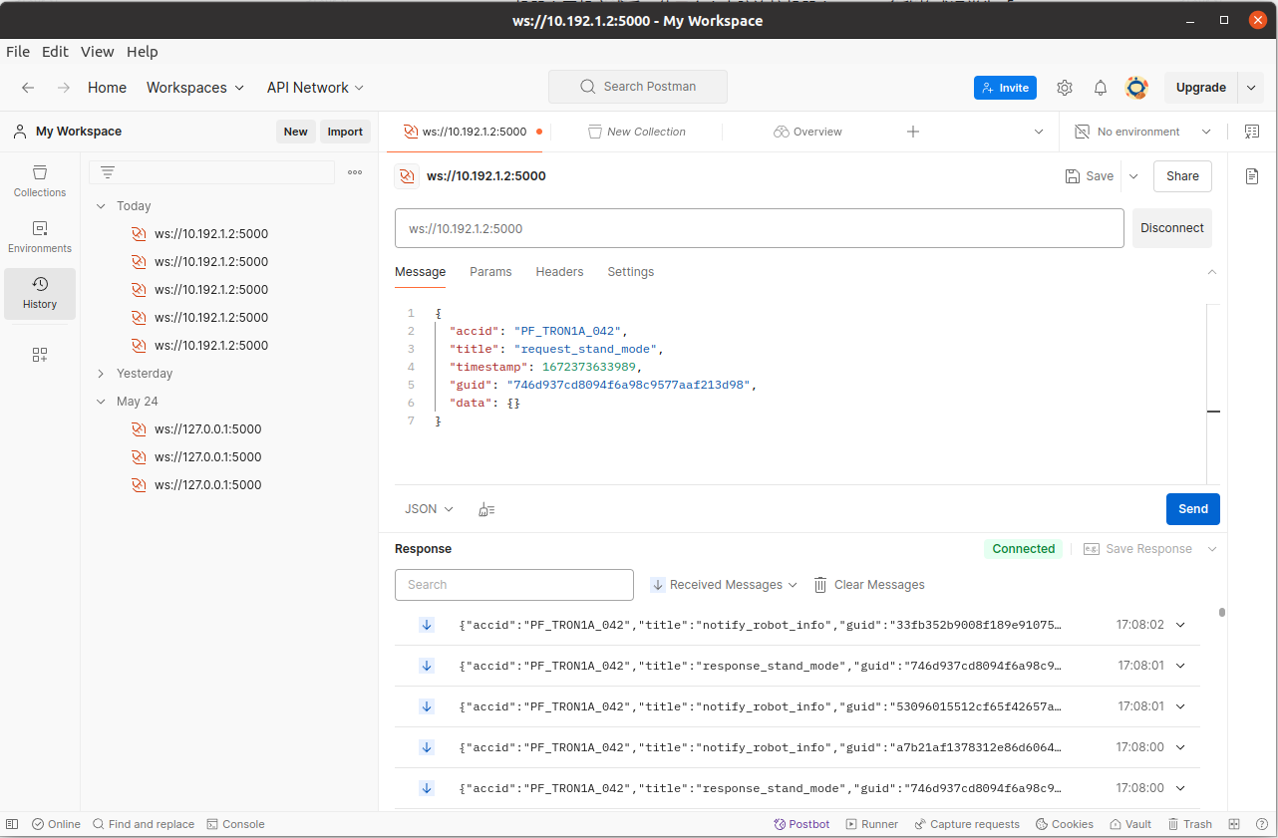
Task: Open No environment selector
Action: click(1143, 132)
